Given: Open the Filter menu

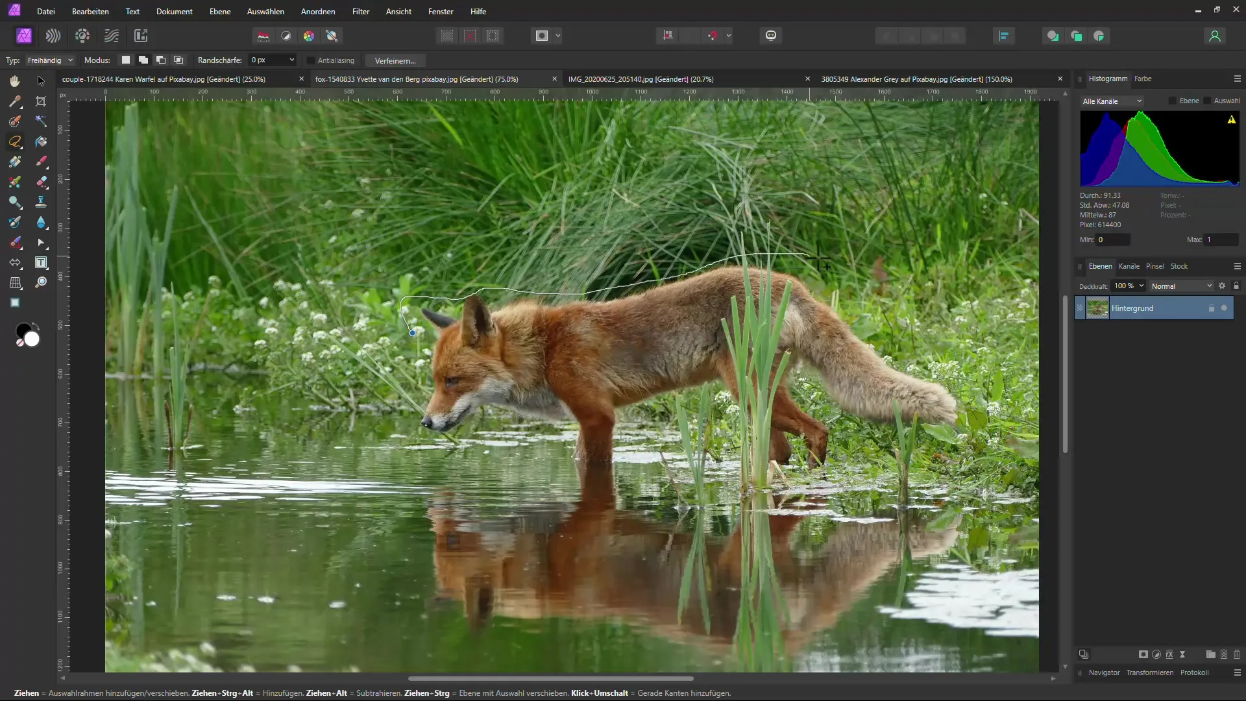Looking at the screenshot, I should (361, 11).
